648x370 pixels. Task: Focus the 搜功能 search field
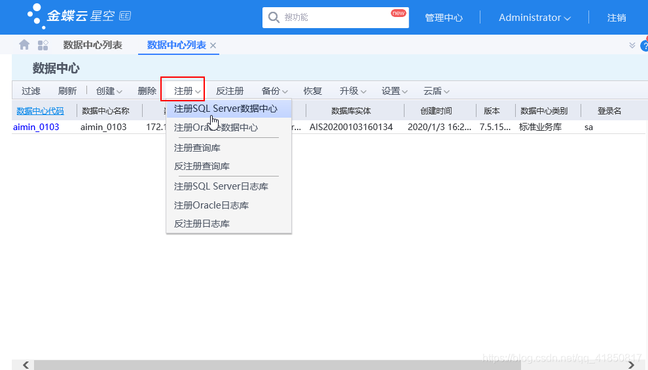[336, 18]
